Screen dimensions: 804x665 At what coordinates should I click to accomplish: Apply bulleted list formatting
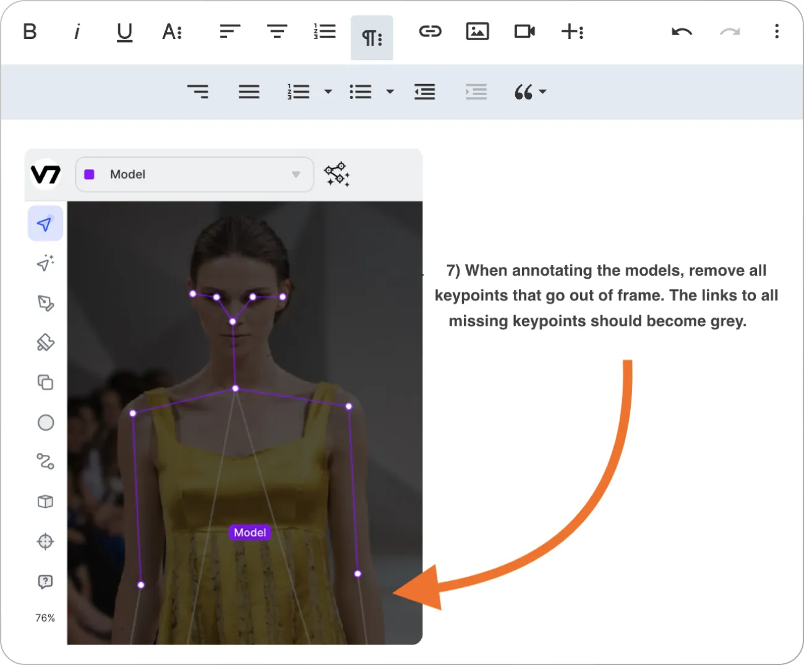(361, 92)
